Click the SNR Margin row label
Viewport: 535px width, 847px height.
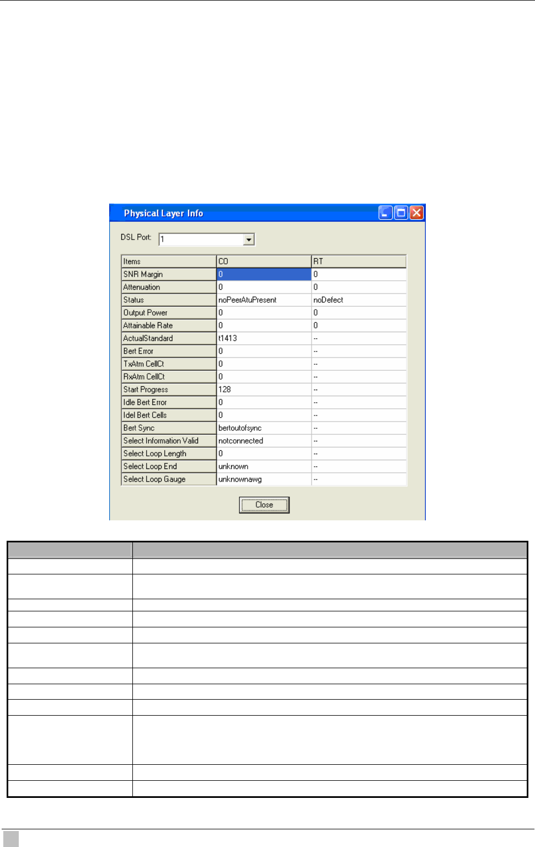coord(169,274)
